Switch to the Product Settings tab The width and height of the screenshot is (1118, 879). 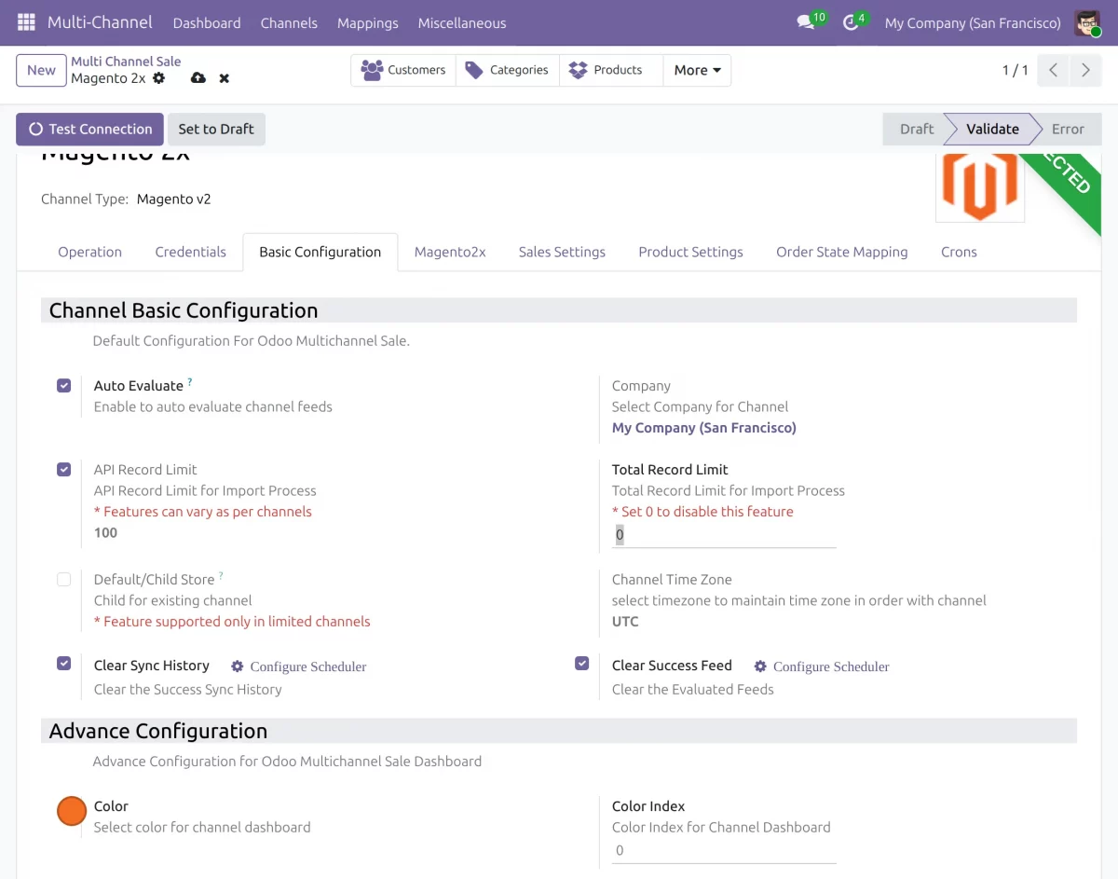(690, 252)
